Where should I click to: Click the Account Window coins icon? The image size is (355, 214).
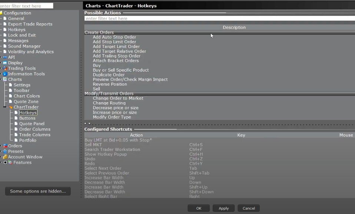pos(5,157)
